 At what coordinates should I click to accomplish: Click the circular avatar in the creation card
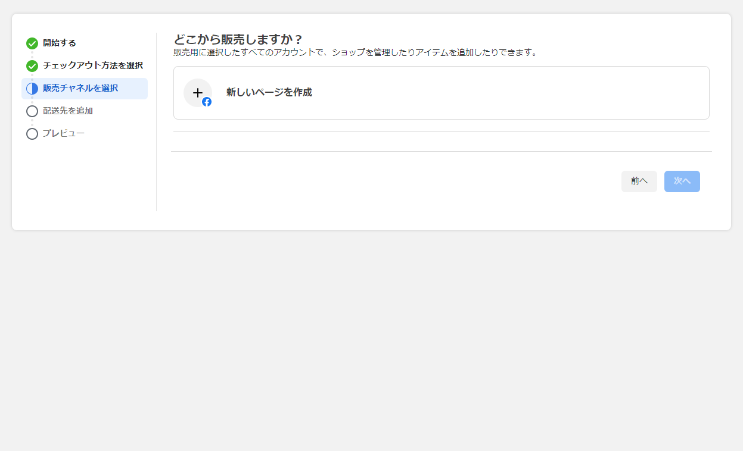point(198,93)
